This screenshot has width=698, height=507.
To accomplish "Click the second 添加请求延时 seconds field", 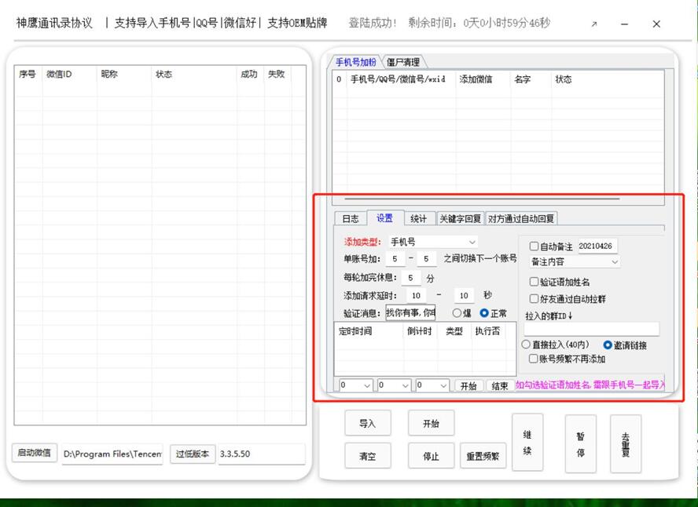I will [464, 296].
